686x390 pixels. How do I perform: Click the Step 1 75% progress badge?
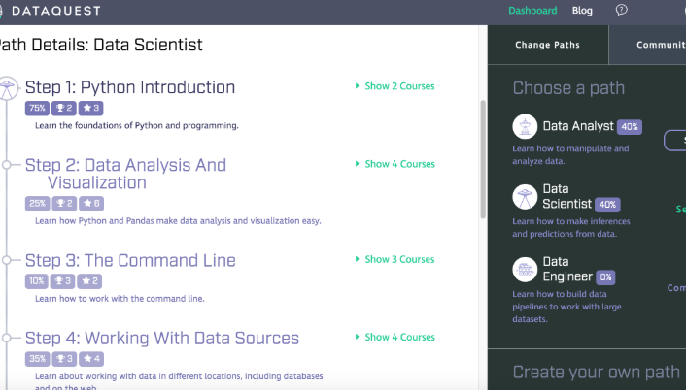pyautogui.click(x=37, y=108)
